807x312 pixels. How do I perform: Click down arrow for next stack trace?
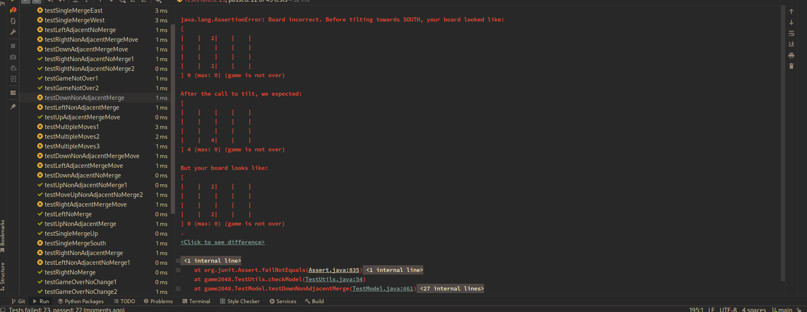pos(791,22)
